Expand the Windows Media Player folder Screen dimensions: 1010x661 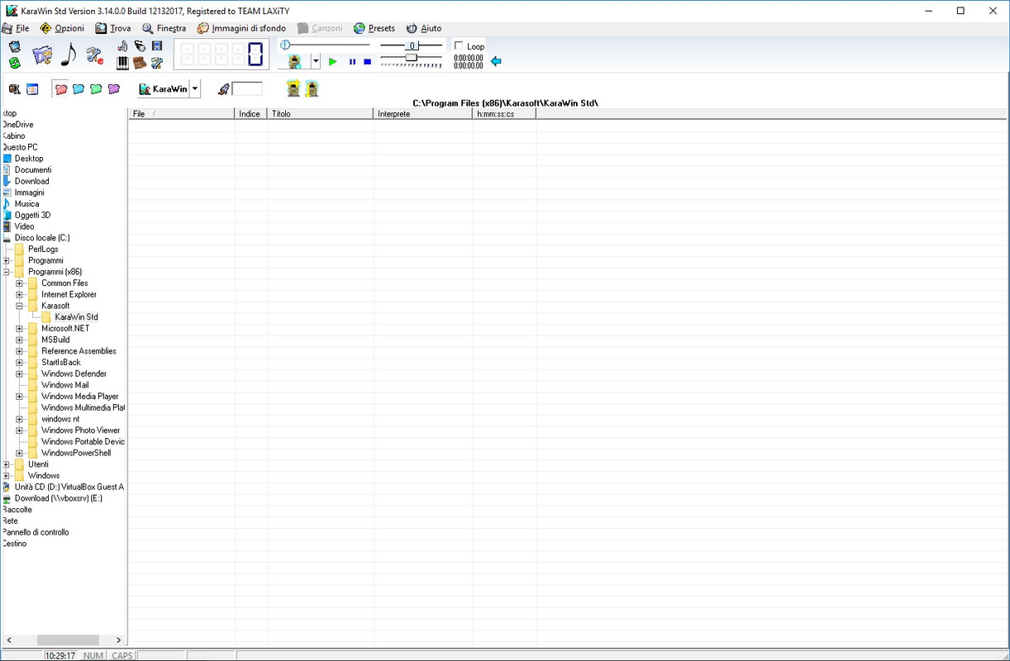(x=19, y=397)
